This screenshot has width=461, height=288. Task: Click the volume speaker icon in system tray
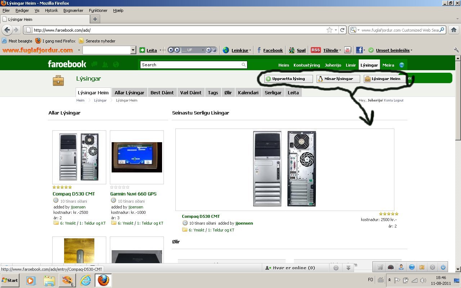(423, 280)
